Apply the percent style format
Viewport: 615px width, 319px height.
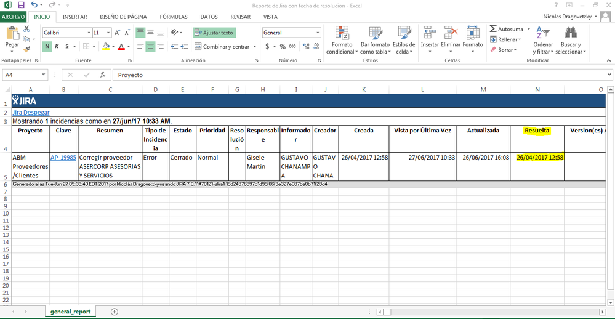click(x=283, y=46)
